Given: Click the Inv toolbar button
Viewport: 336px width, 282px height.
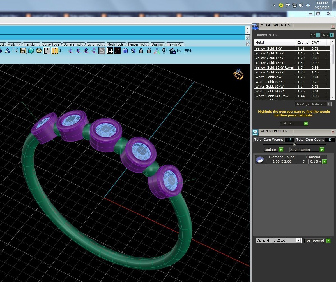Looking at the screenshot, I should pos(179,51).
